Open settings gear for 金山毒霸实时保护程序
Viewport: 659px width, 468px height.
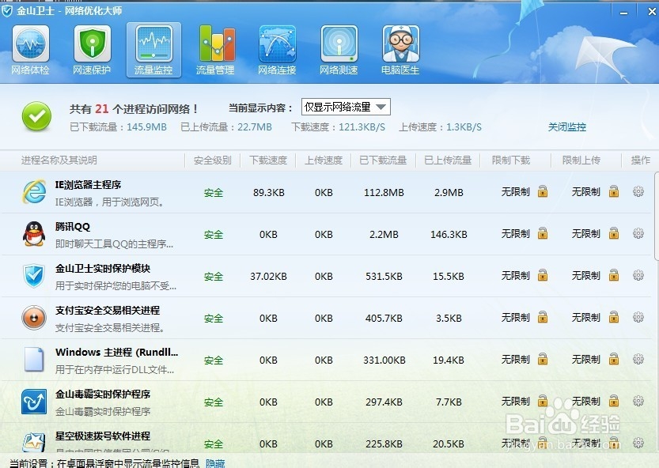(638, 402)
